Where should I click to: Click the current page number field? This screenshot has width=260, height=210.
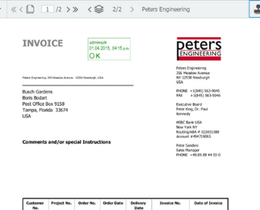(47, 9)
